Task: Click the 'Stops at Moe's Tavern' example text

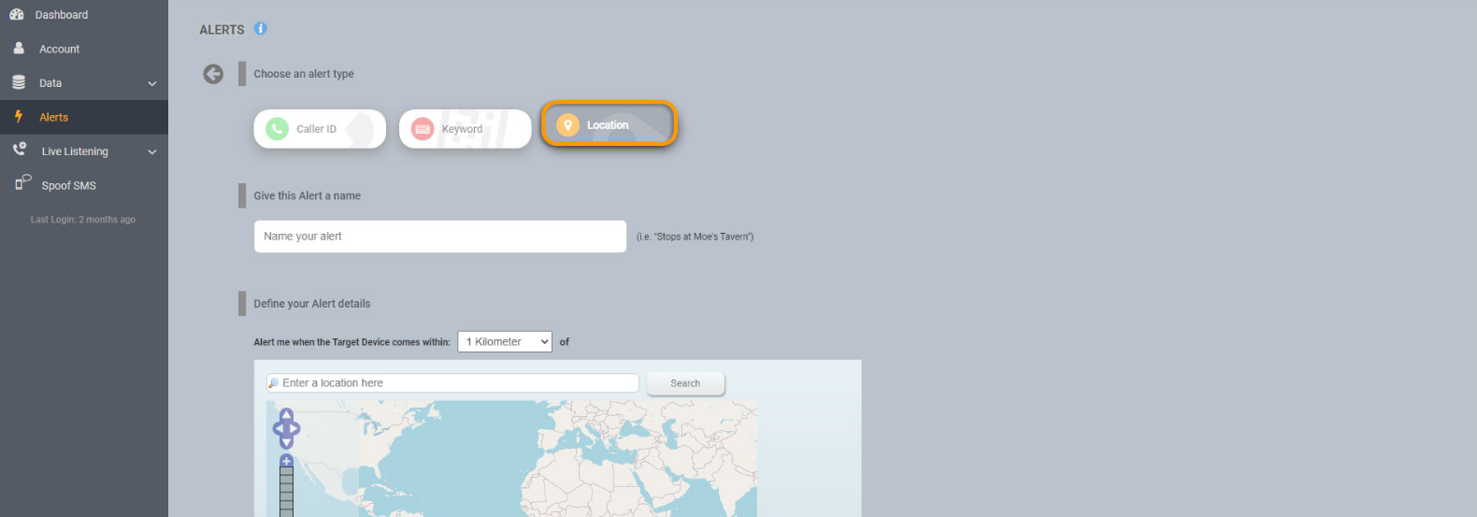Action: point(695,237)
